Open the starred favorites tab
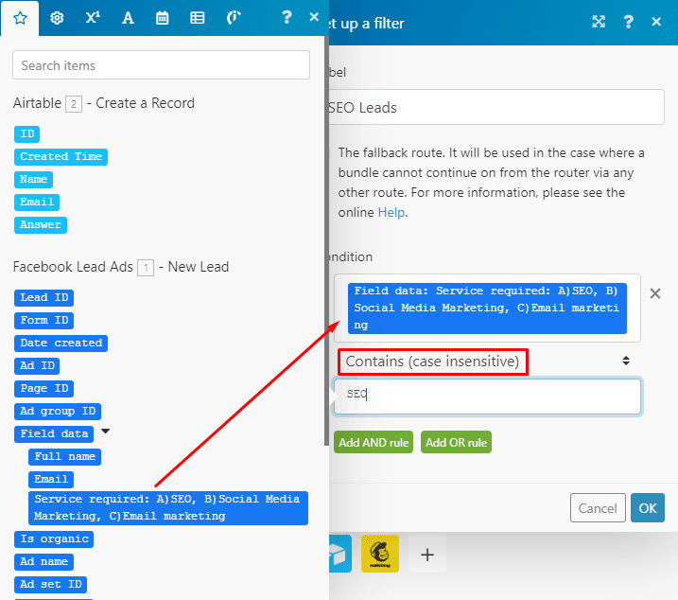Image resolution: width=678 pixels, height=600 pixels. point(20,18)
